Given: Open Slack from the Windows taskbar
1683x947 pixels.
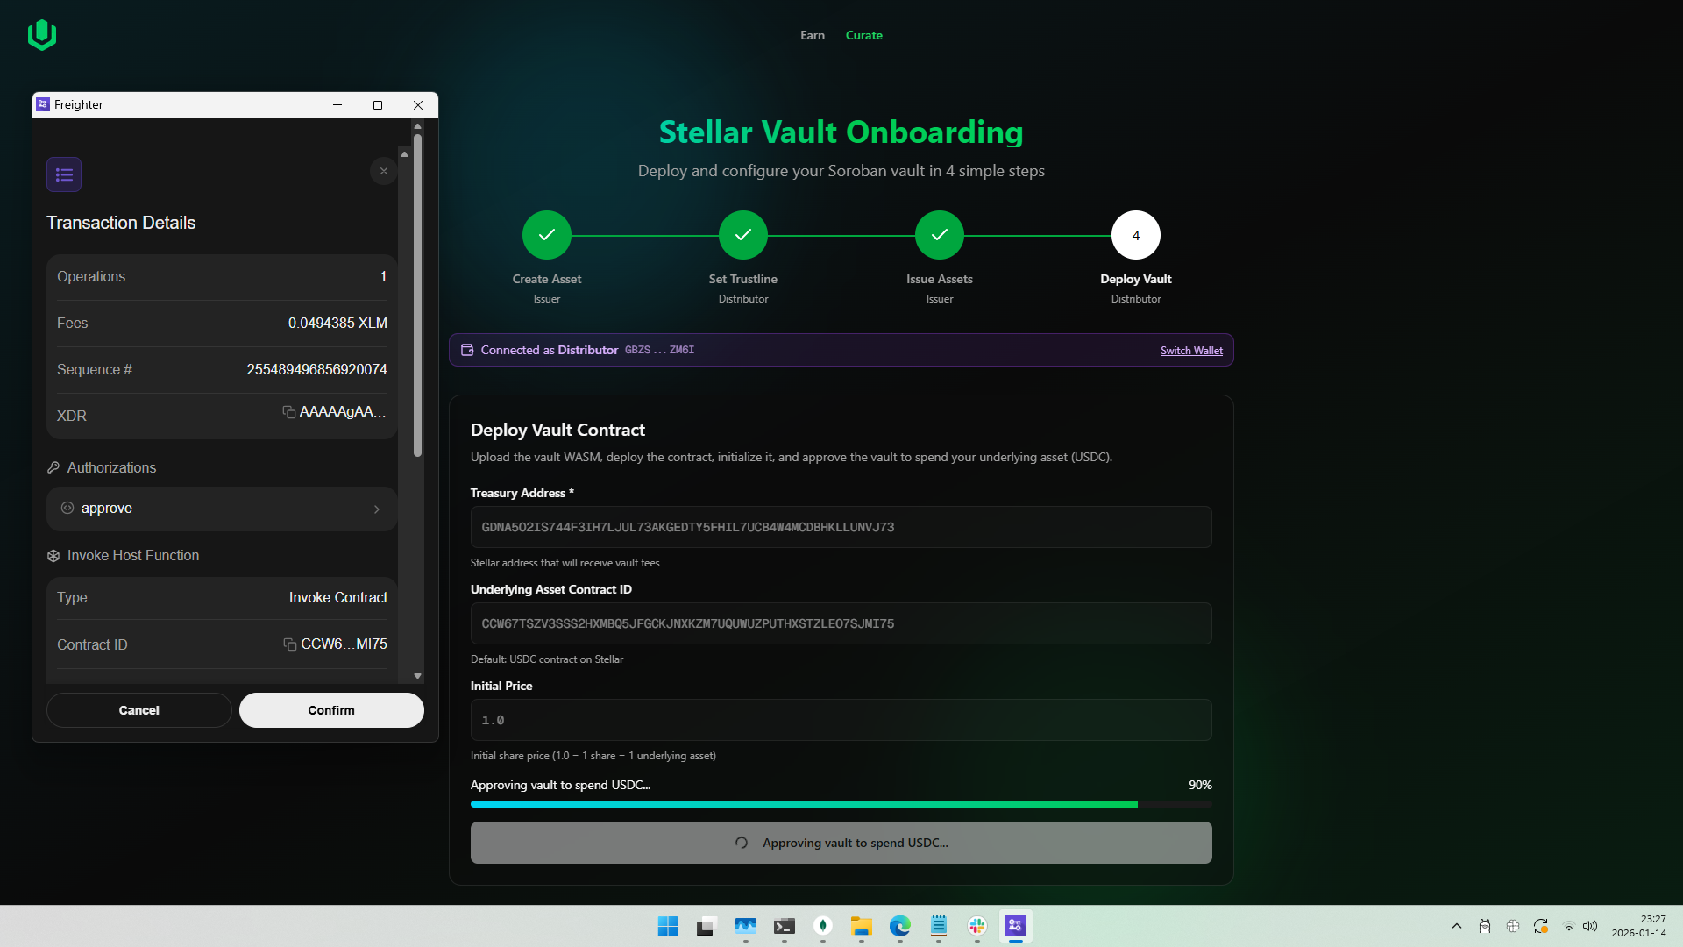Looking at the screenshot, I should [976, 926].
